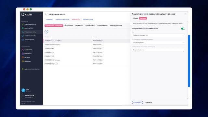Select the number row labeled Лендинг
The image size is (208, 117).
(87, 45)
